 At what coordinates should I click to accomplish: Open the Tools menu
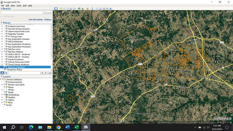(x=19, y=5)
